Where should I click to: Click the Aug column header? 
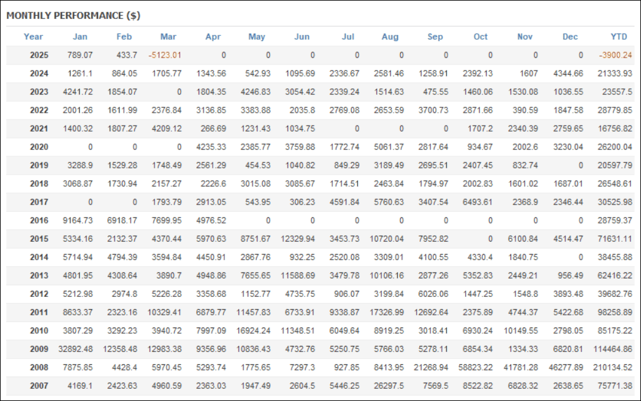pos(390,37)
